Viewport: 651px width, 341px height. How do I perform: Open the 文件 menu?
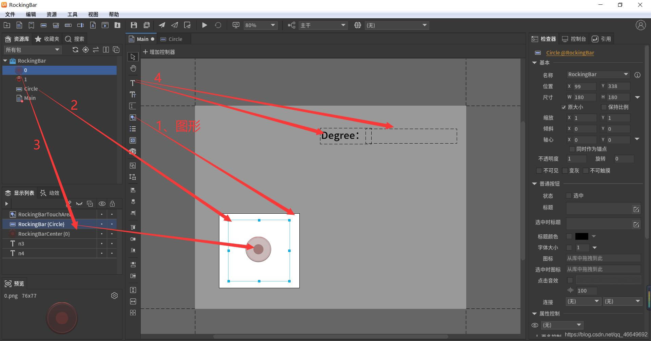pos(10,14)
